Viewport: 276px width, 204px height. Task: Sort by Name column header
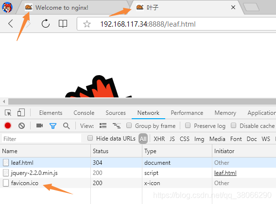coord(45,151)
